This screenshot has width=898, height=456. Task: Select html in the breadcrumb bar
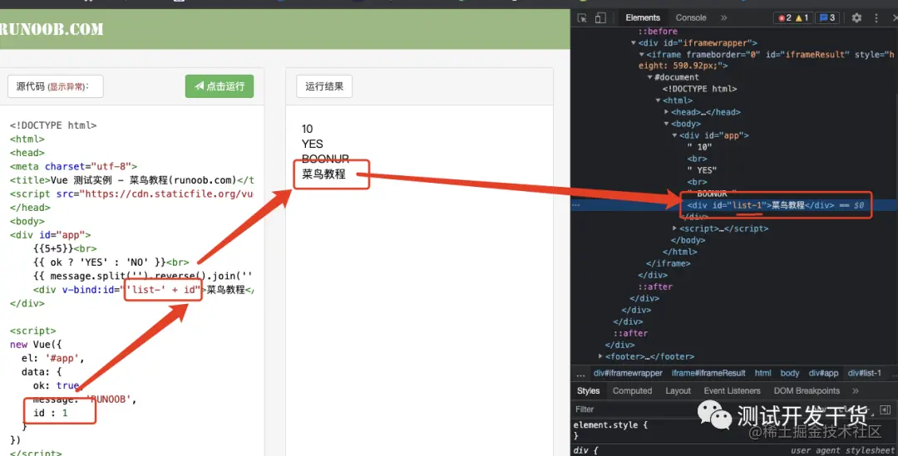click(762, 373)
